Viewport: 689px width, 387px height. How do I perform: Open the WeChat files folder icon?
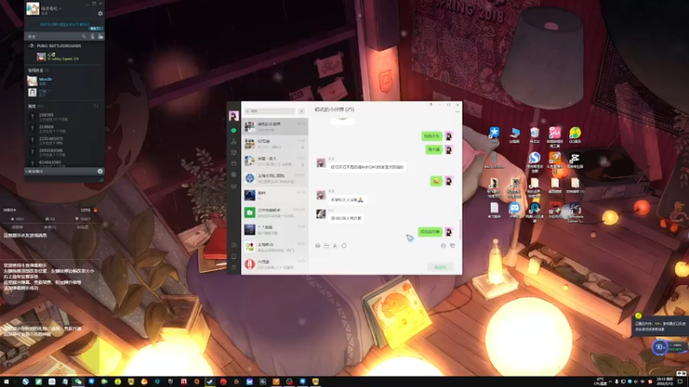coord(233,163)
